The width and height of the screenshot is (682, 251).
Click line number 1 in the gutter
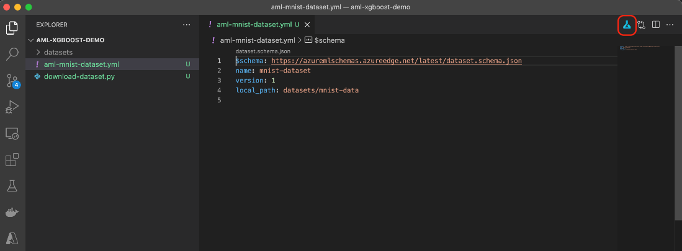pos(219,61)
